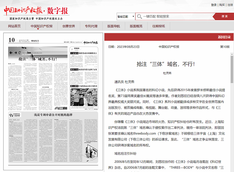234x172 pixels.
Task: Click the article scrollbar thumb
Action: coord(232,69)
